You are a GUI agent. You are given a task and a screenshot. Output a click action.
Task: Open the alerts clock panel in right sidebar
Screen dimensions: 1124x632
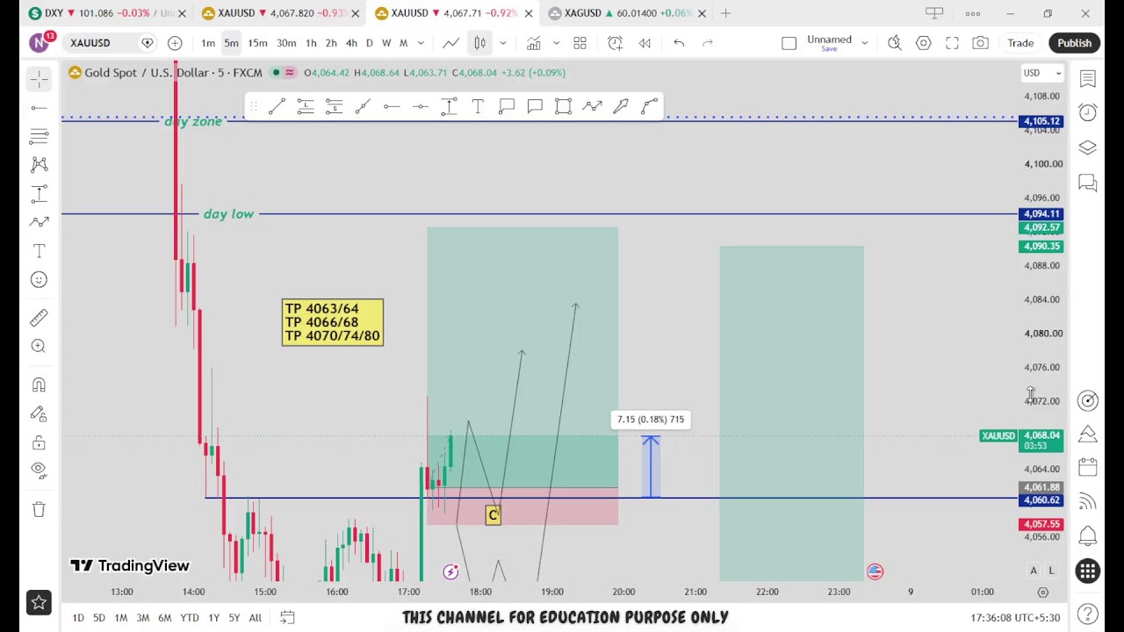click(x=1088, y=112)
